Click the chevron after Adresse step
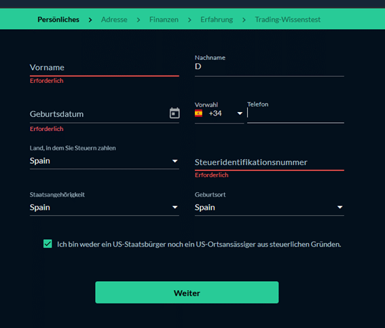 139,20
